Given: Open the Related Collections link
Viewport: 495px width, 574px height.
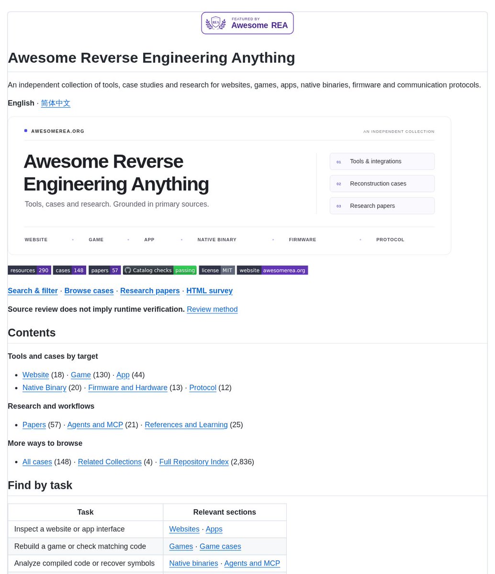Looking at the screenshot, I should [x=110, y=462].
